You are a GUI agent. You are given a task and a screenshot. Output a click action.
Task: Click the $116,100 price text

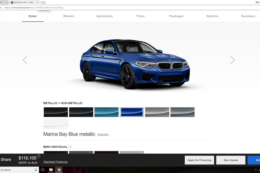coord(27,158)
